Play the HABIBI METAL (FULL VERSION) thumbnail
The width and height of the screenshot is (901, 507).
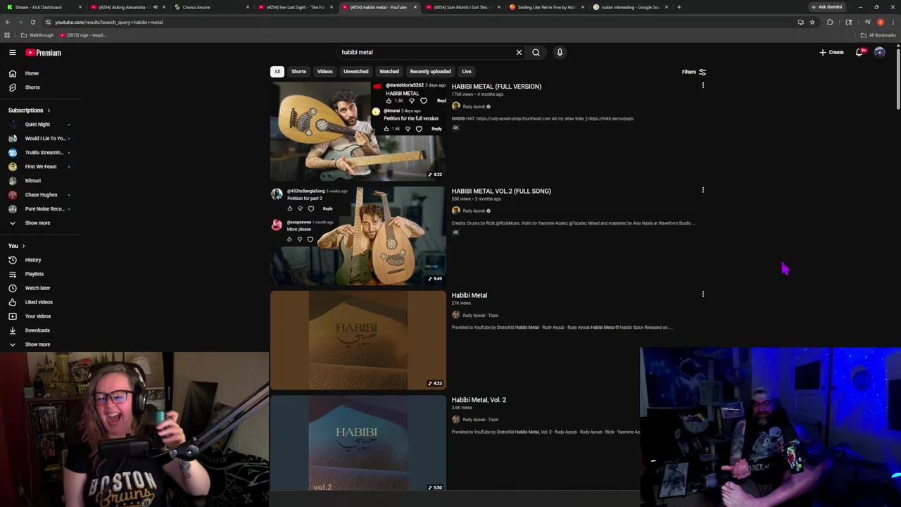click(358, 131)
